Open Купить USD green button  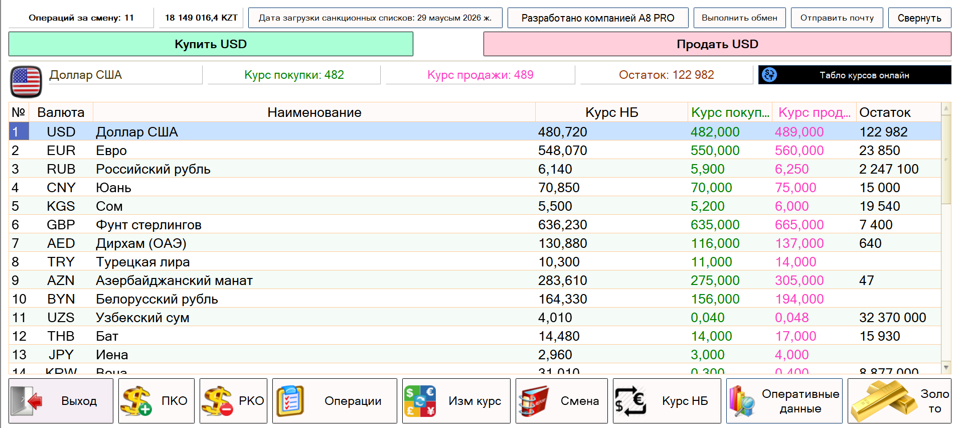tap(211, 44)
